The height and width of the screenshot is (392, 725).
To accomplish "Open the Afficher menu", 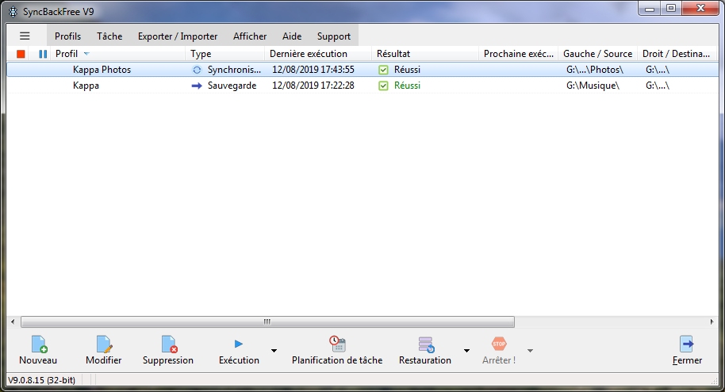I will (250, 36).
